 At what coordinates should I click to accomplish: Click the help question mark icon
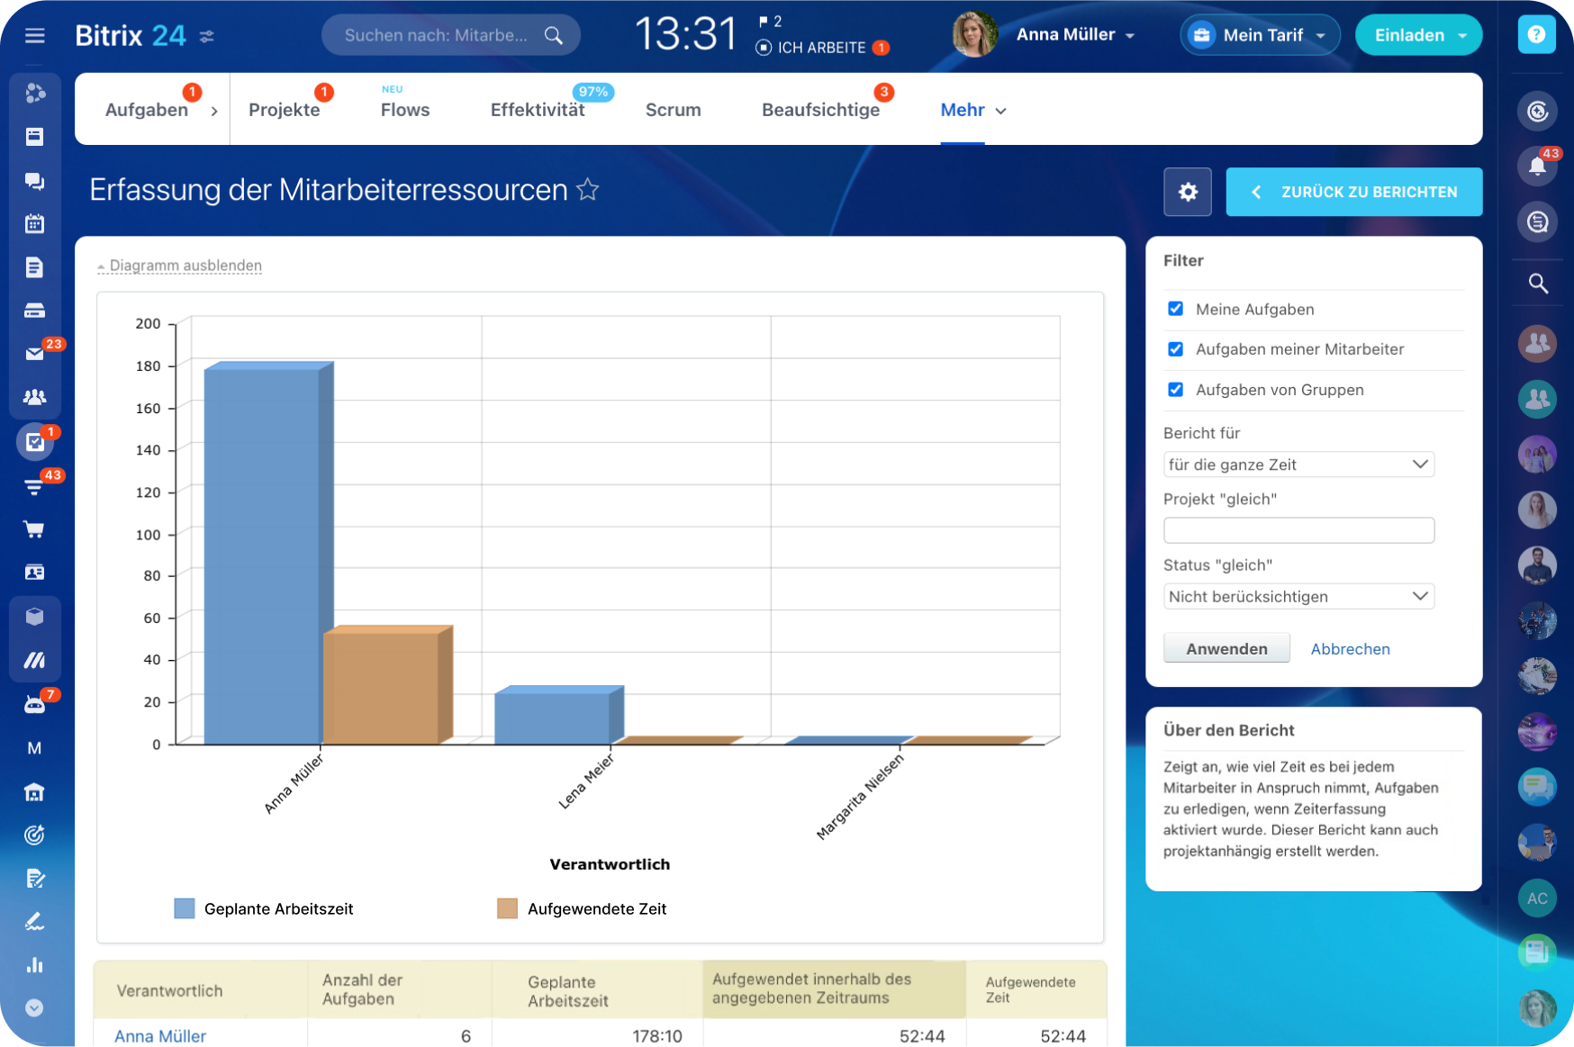[1536, 35]
